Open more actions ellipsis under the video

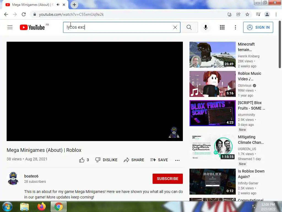pyautogui.click(x=177, y=160)
